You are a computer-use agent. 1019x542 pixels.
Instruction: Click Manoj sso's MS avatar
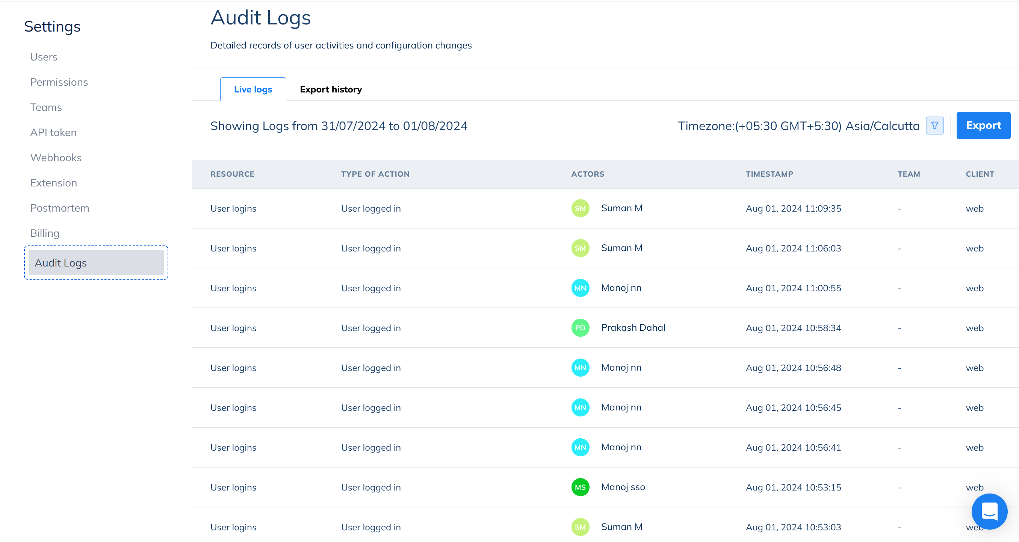tap(580, 487)
